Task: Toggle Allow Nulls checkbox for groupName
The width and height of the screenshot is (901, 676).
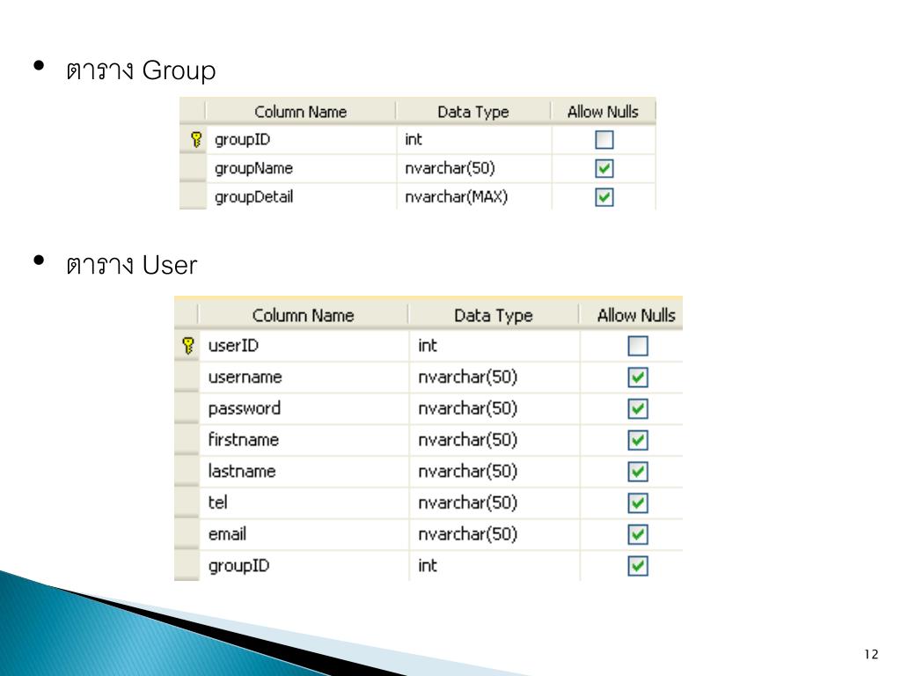Action: pyautogui.click(x=604, y=168)
